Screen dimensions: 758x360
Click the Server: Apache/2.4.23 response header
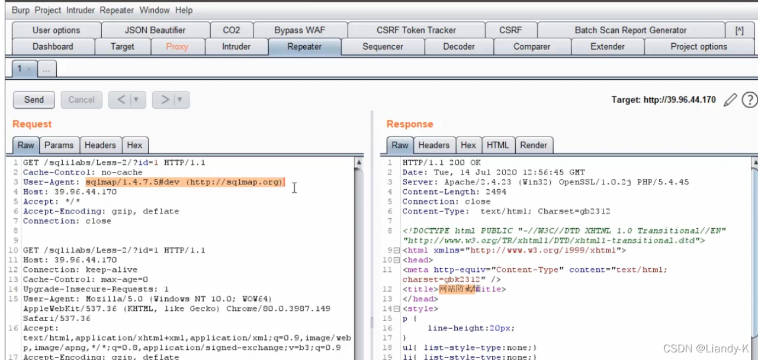[545, 182]
